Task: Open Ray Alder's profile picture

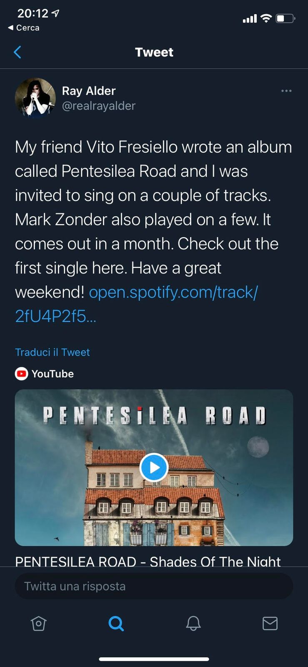Action: pyautogui.click(x=35, y=98)
